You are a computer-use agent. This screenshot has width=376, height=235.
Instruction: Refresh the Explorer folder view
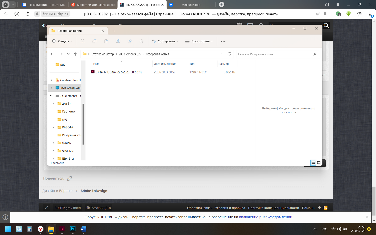coord(229,54)
